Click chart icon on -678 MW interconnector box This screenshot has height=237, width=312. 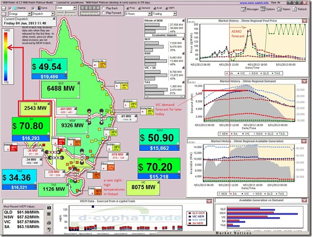[127, 154]
